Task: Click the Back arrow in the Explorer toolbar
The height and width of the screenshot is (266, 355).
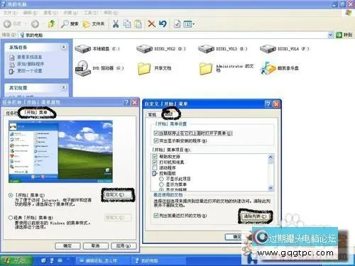Action: click(x=8, y=24)
